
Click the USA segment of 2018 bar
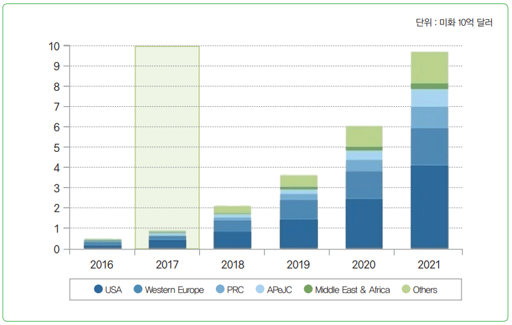[232, 240]
